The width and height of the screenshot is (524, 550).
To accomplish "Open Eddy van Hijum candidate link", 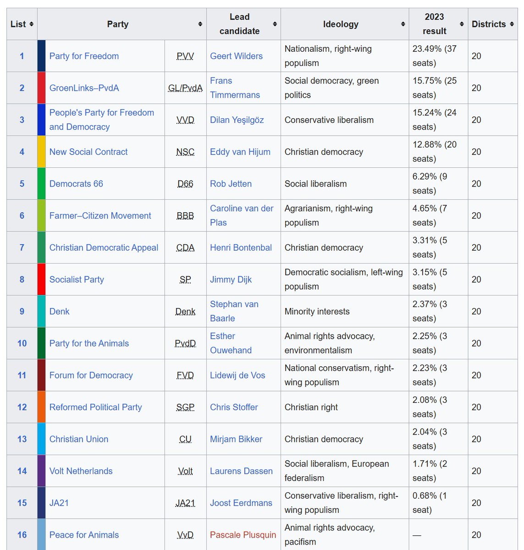I will [x=240, y=152].
